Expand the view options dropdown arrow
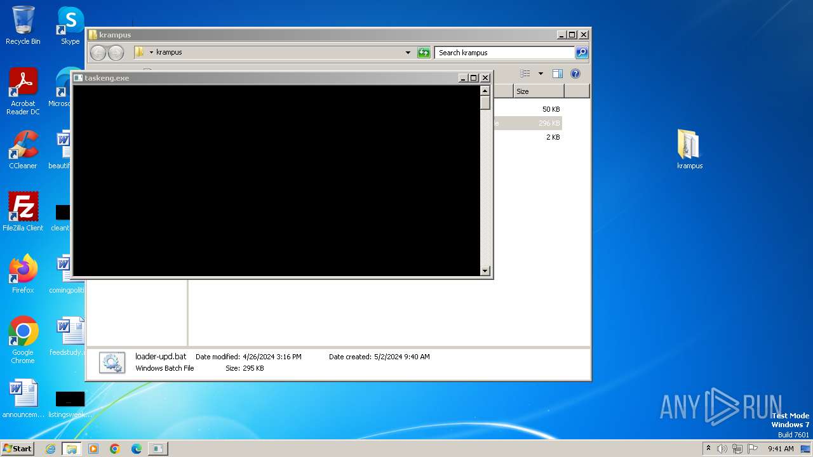Screen dimensions: 813x457 tap(541, 74)
